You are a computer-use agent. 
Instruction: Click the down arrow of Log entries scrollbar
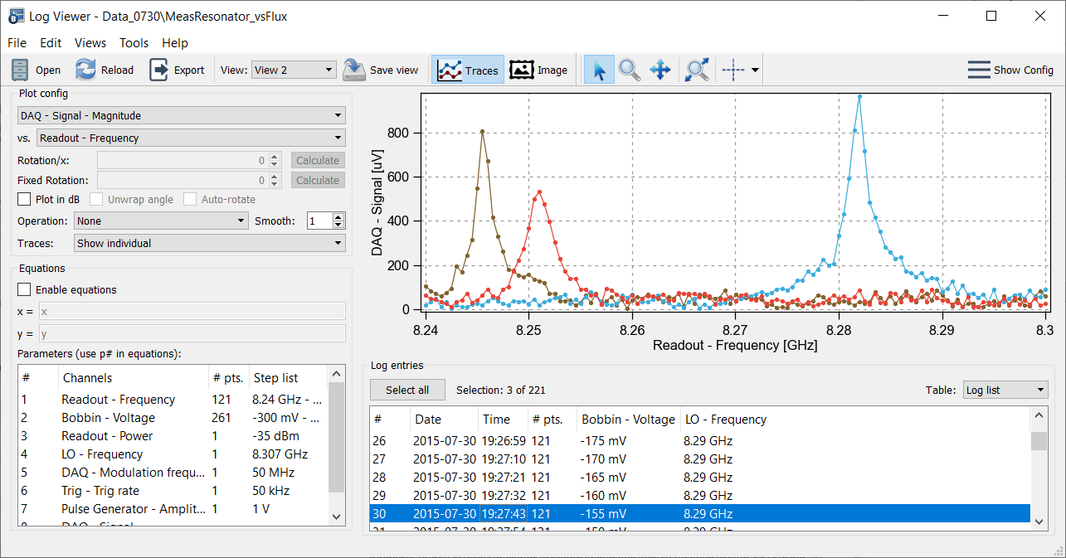pyautogui.click(x=1039, y=521)
